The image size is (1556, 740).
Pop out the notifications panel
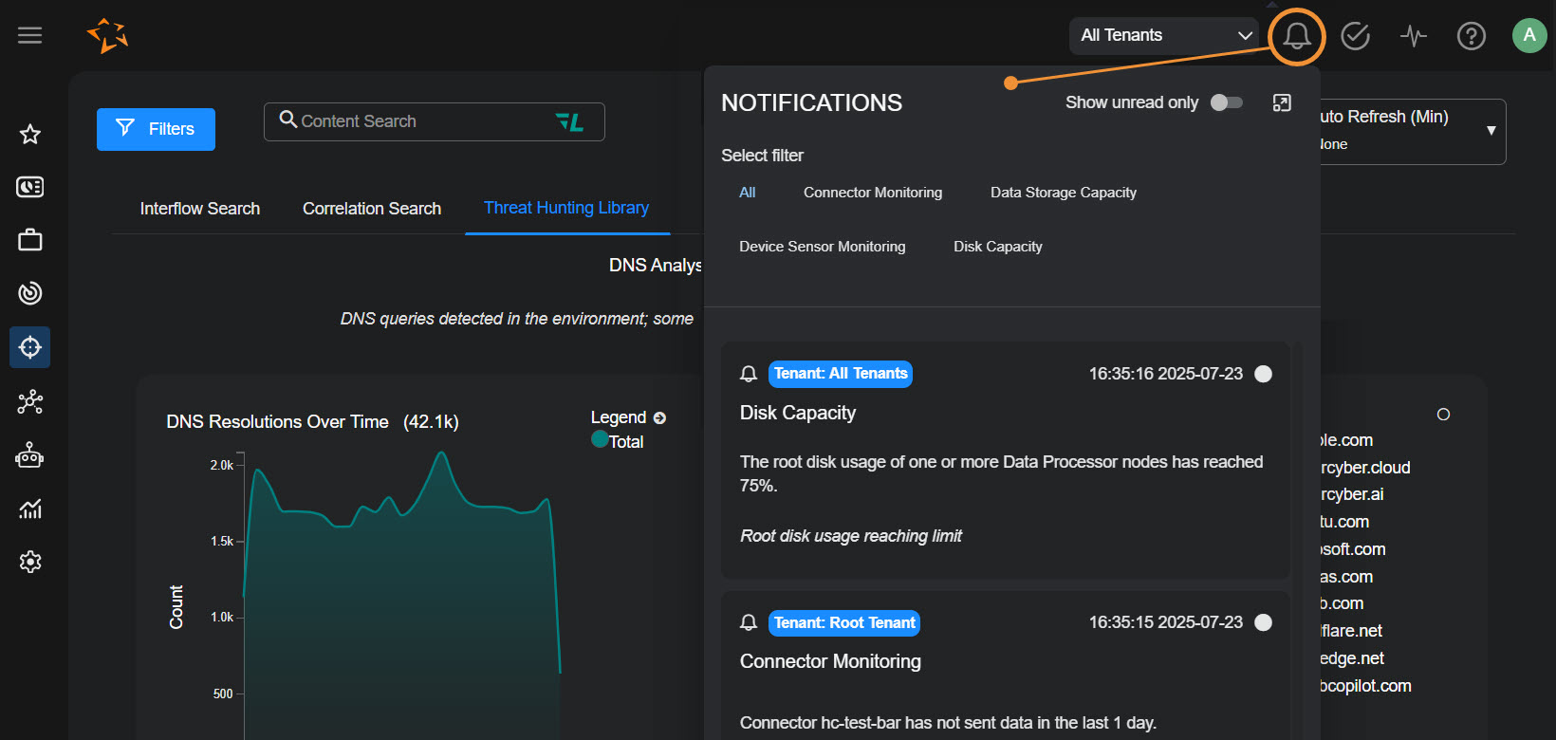tap(1282, 102)
